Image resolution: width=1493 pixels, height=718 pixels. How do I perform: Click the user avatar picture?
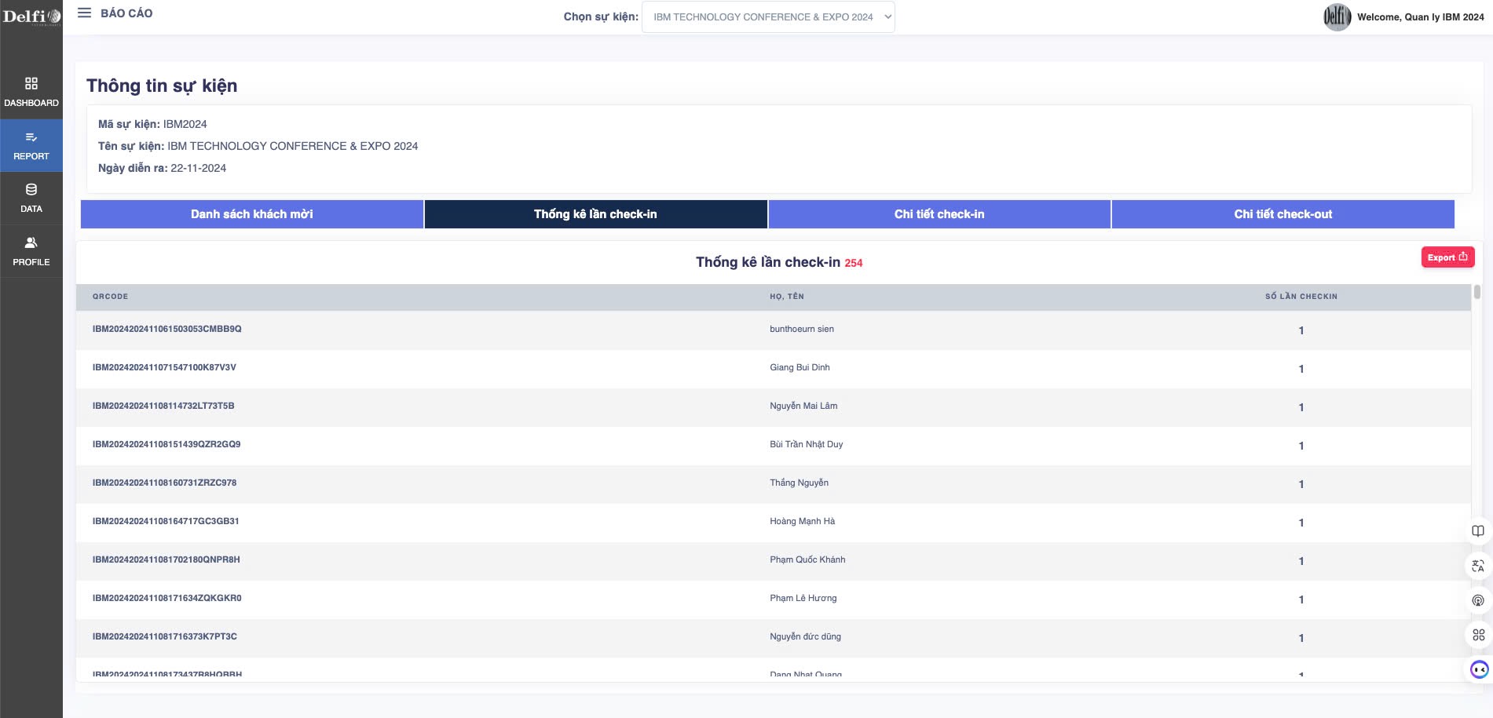click(x=1337, y=17)
